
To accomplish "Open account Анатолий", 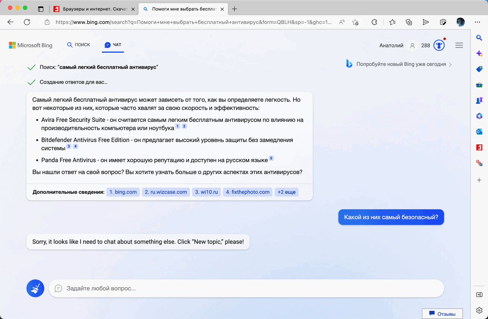I will [397, 46].
